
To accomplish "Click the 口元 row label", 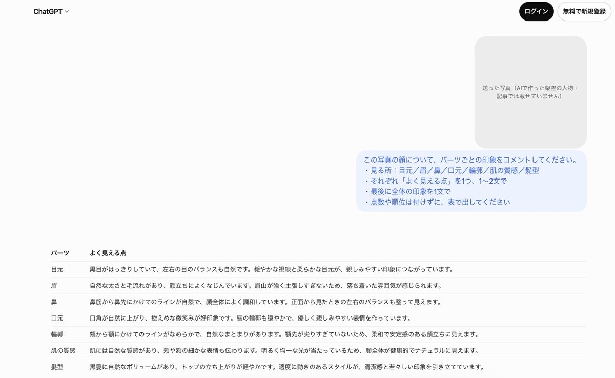I will (57, 318).
